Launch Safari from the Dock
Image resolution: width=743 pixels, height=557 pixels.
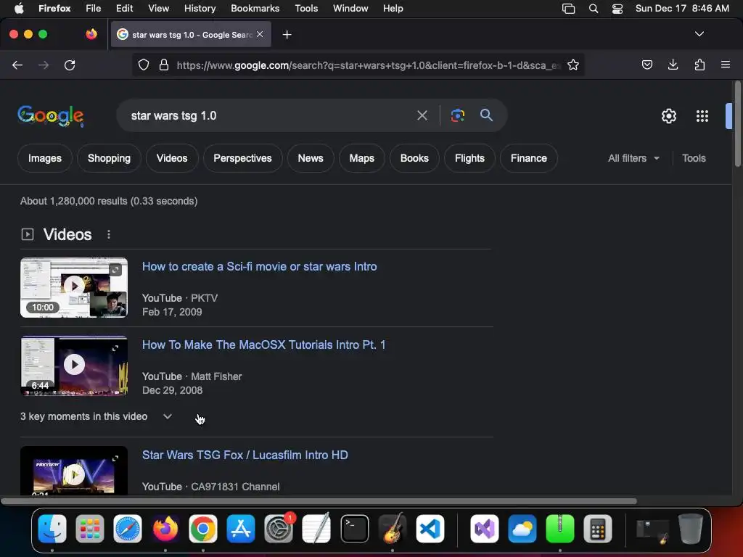[128, 529]
